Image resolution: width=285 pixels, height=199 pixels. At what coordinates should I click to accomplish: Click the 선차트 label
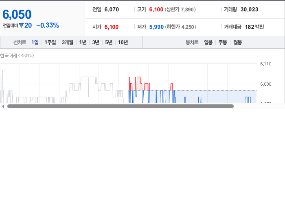(20, 42)
